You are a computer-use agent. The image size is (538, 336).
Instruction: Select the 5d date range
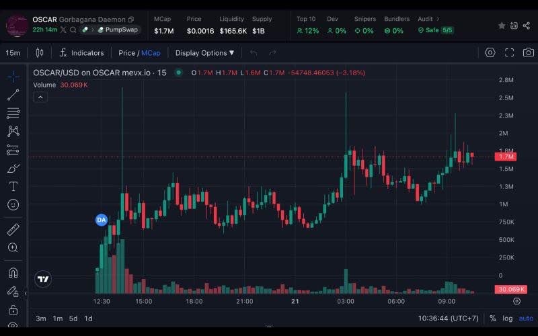[73, 319]
